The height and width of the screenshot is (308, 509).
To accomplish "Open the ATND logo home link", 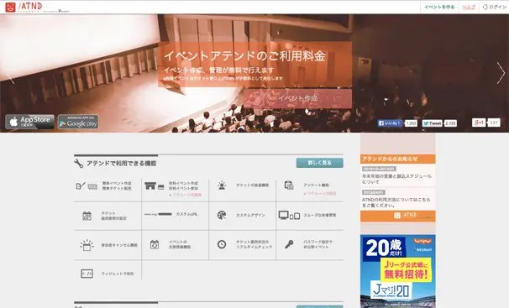I will (x=24, y=7).
